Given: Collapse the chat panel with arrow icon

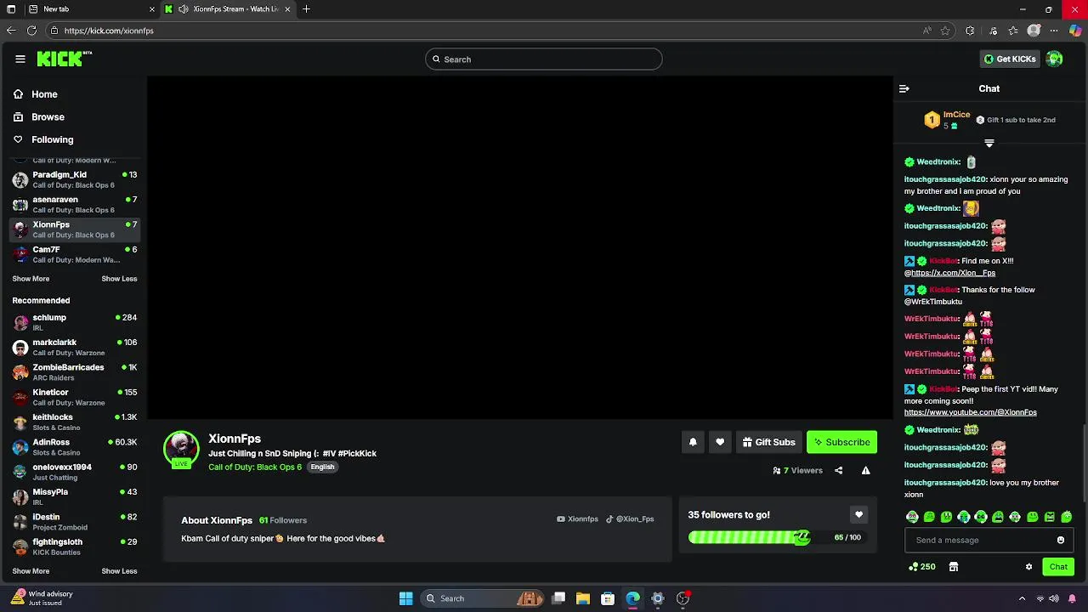Looking at the screenshot, I should [904, 88].
